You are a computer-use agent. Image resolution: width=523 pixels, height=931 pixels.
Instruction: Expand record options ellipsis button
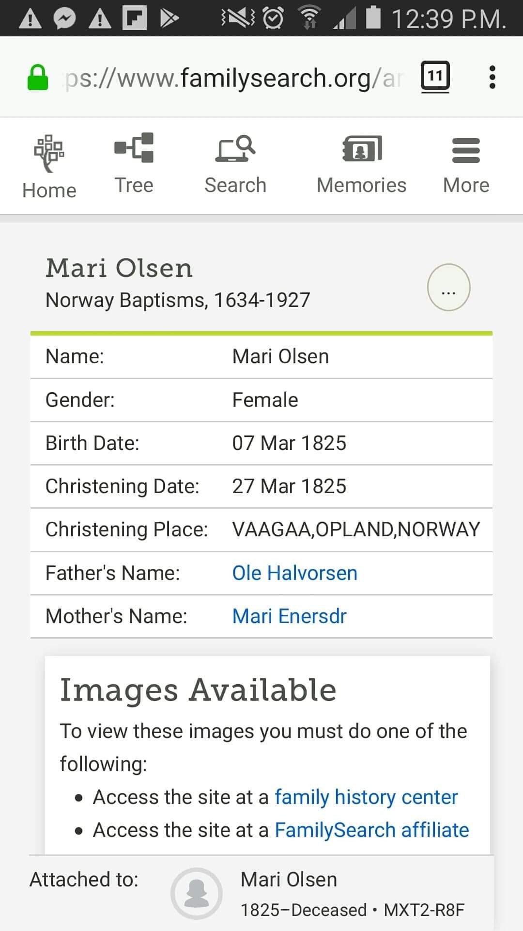pyautogui.click(x=448, y=288)
